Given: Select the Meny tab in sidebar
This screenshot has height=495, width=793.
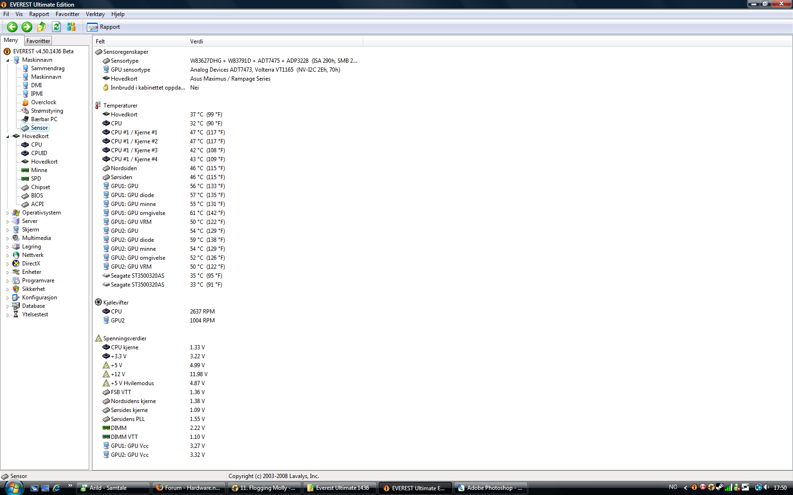Looking at the screenshot, I should (11, 40).
